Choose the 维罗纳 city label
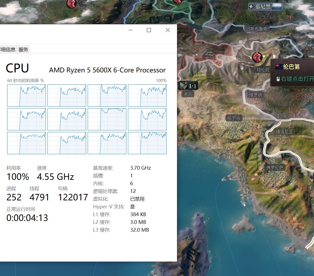The width and height of the screenshot is (314, 276). pos(255,95)
